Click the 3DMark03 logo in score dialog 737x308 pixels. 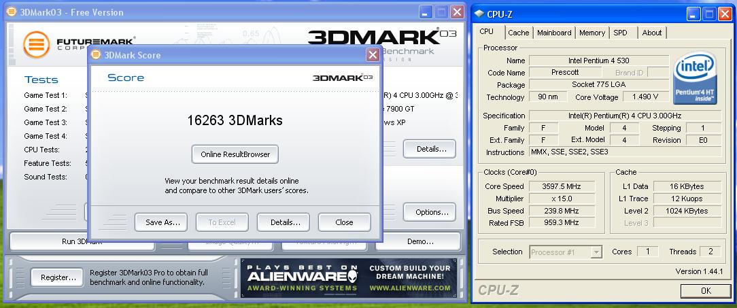tap(343, 78)
